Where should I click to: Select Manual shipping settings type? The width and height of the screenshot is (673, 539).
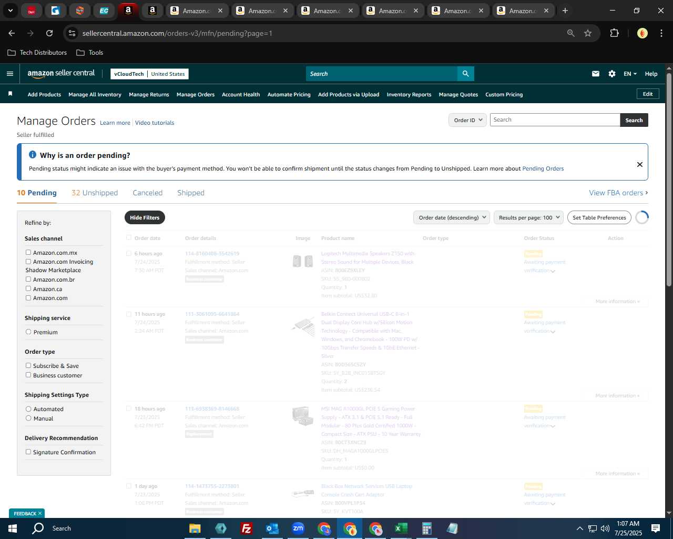[28, 418]
